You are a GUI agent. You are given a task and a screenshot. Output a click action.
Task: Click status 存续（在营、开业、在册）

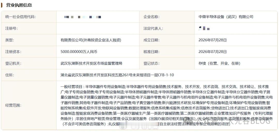click(x=219, y=63)
